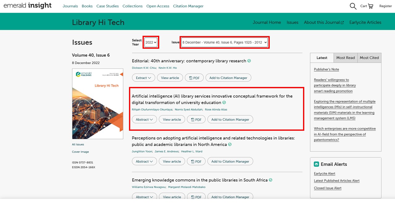This screenshot has height=222, width=395.
Task: Click author Heather L. Ward
Action: pyautogui.click(x=192, y=151)
